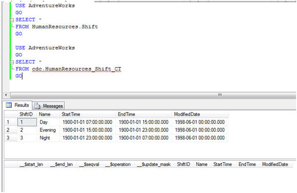
Task: Click HumanResources.Shift table name in query
Action: click(65, 26)
